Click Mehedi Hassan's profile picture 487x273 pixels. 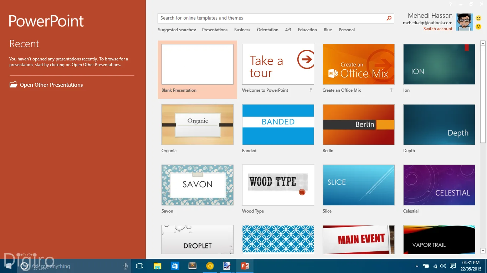pos(465,22)
